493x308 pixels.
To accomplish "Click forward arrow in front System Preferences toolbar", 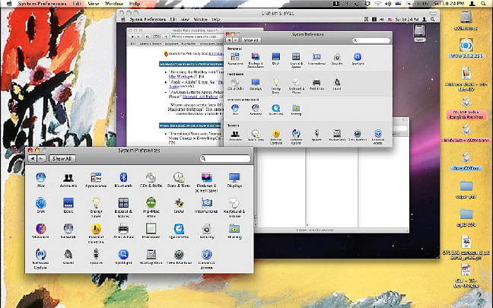I will (41, 158).
